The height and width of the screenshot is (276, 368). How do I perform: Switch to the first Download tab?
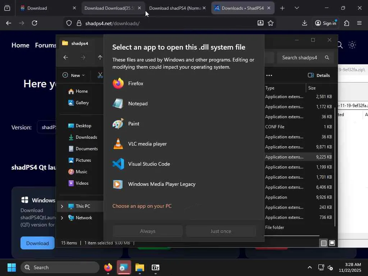pos(48,8)
